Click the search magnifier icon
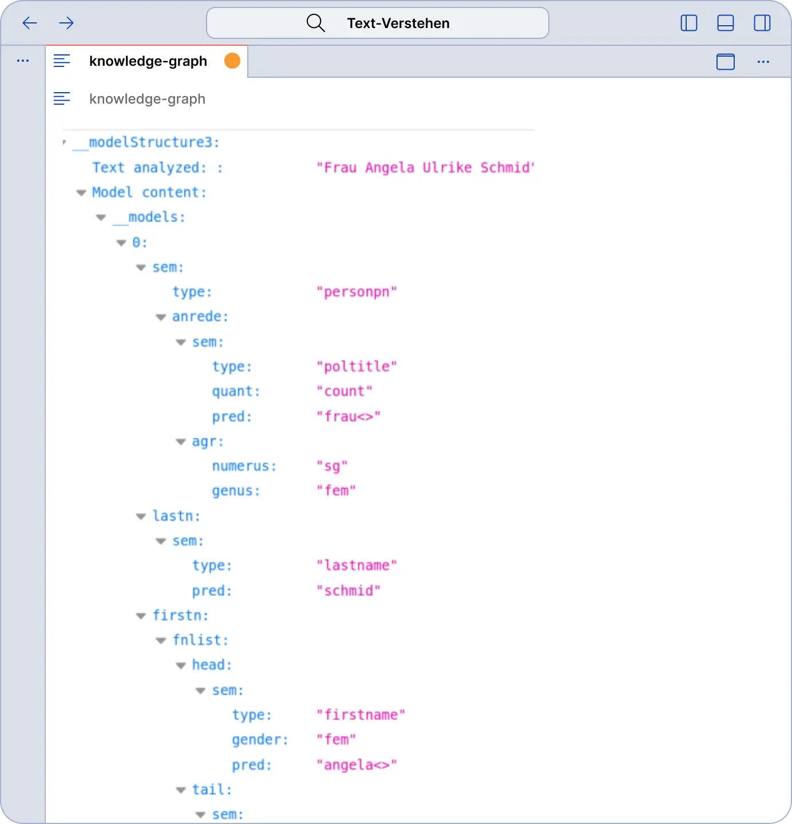Screen dimensions: 792x824 click(315, 23)
